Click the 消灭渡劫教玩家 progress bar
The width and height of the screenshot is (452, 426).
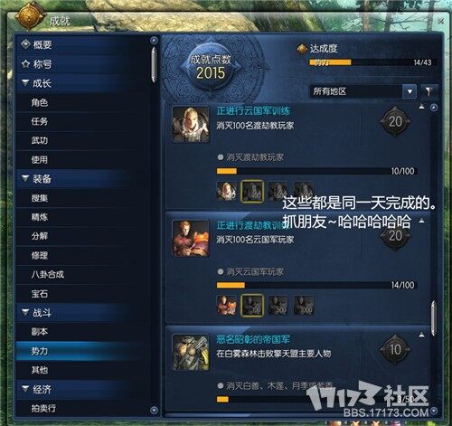click(x=316, y=171)
